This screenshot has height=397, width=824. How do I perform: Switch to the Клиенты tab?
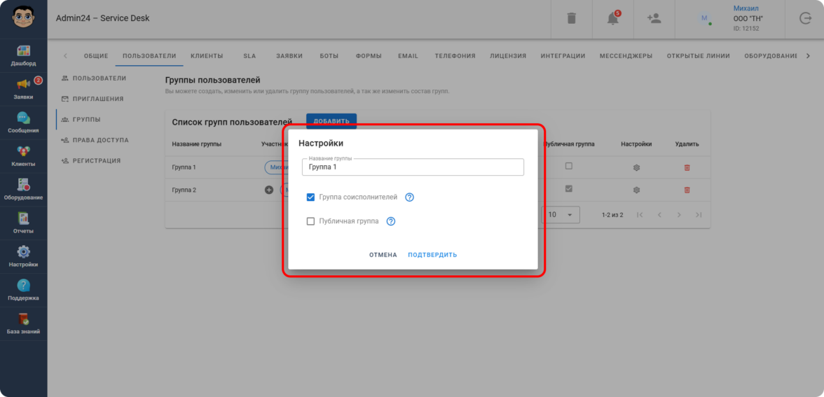tap(207, 56)
